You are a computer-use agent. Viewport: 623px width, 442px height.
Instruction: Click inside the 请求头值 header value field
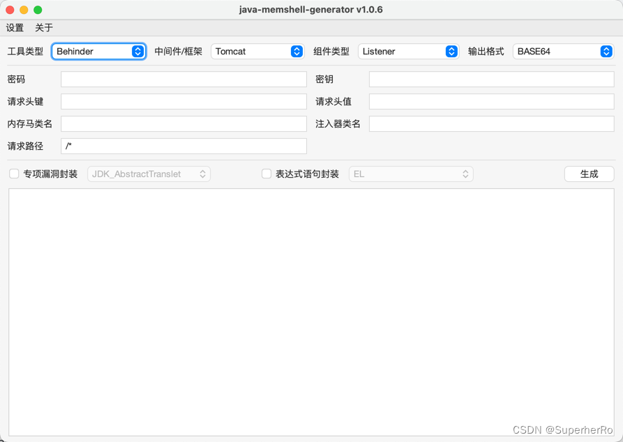point(490,101)
